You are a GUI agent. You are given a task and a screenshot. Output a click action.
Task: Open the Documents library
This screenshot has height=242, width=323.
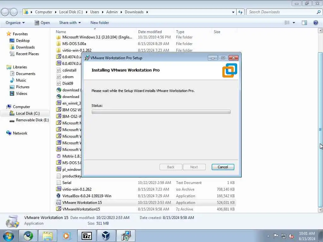[26, 73]
